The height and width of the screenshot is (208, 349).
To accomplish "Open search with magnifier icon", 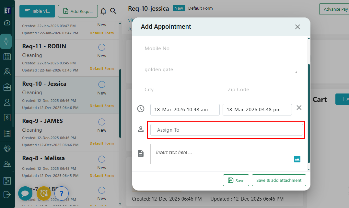I will click(113, 11).
